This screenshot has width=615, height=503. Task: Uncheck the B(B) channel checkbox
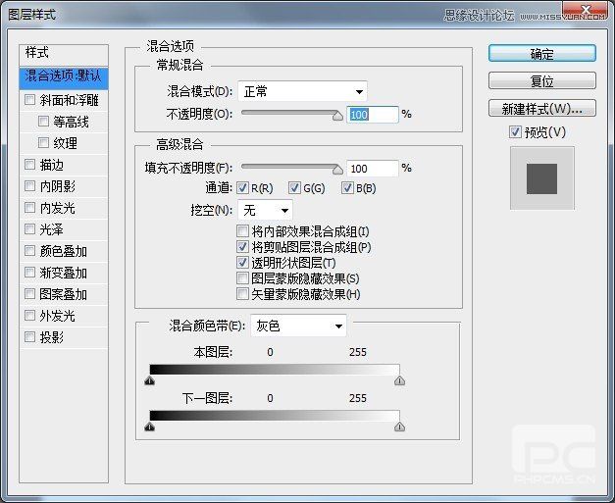[x=347, y=188]
